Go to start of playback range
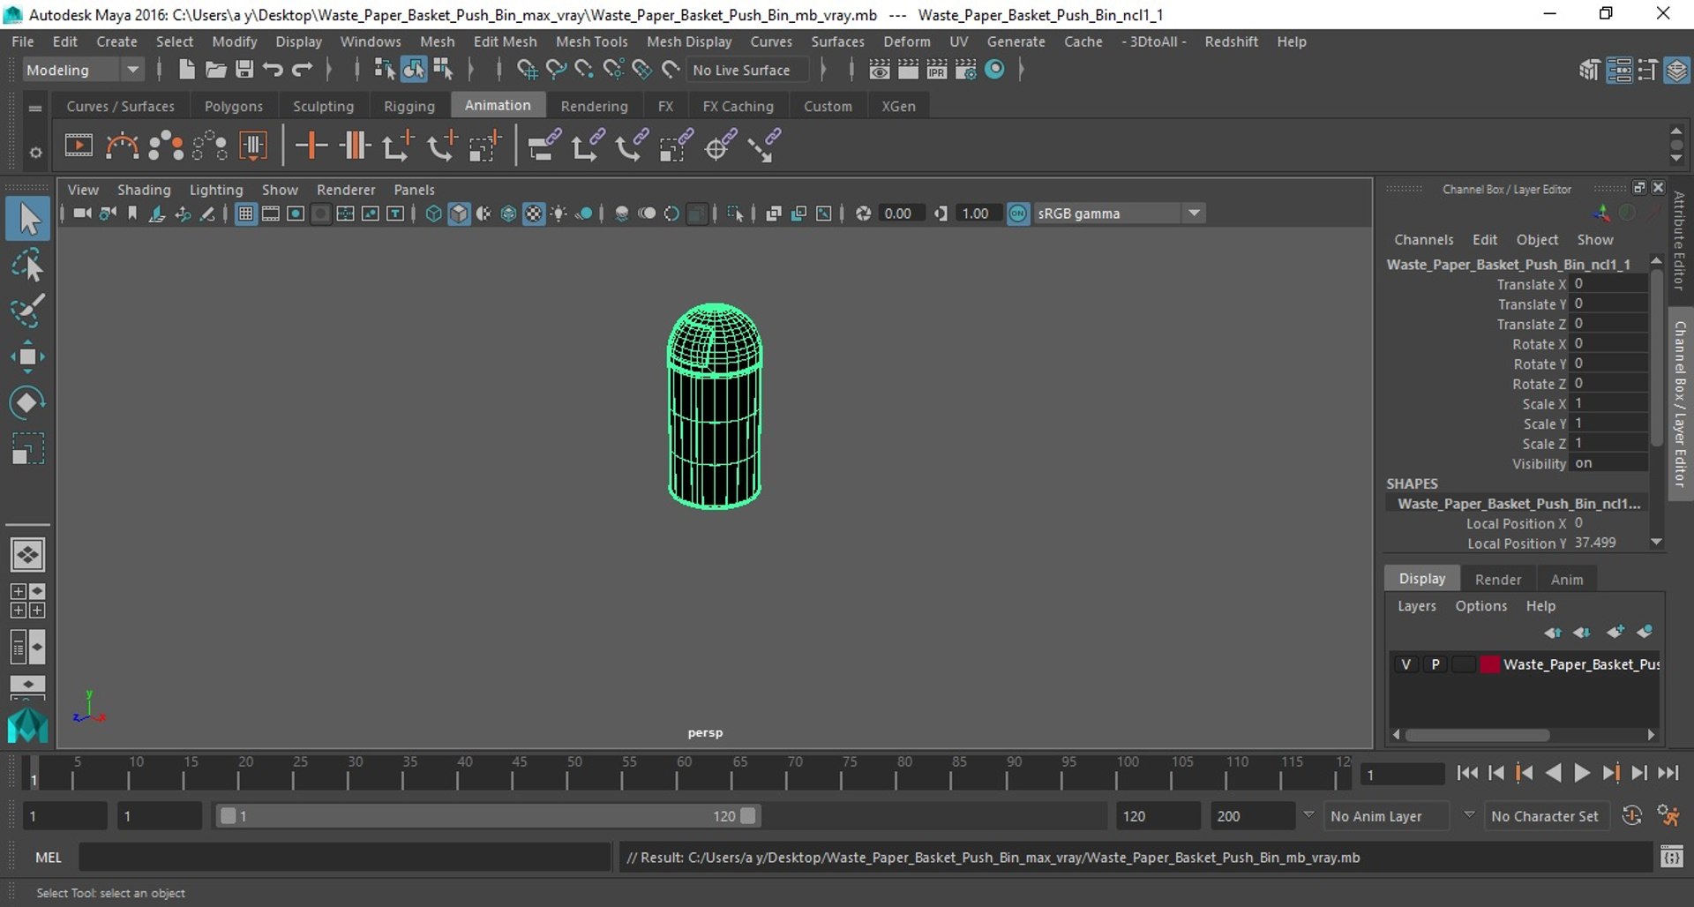 (1467, 773)
